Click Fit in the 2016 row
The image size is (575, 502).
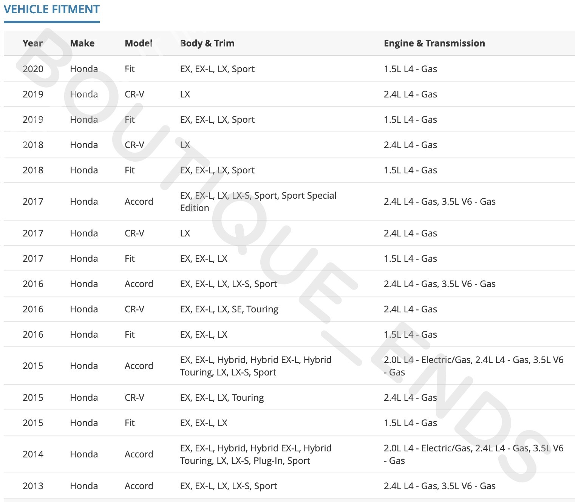coord(130,334)
